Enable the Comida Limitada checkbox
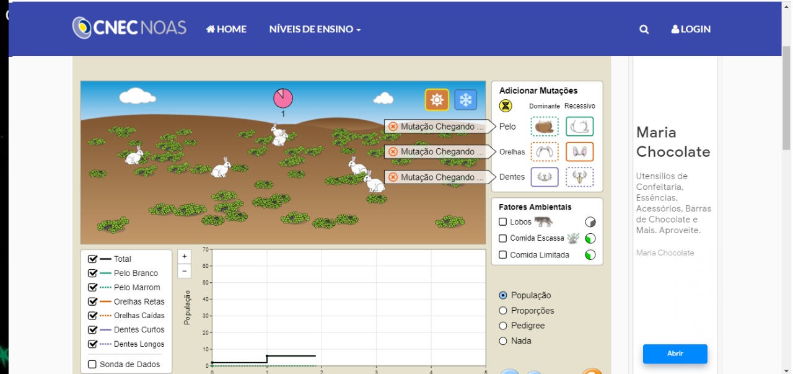 pos(503,255)
